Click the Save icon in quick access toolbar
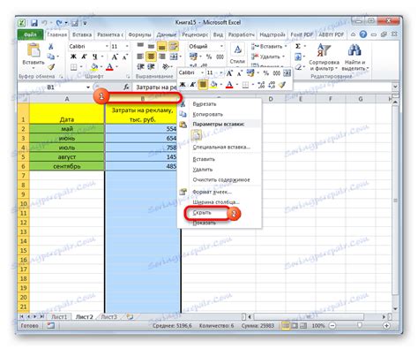418x349 pixels. [34, 23]
